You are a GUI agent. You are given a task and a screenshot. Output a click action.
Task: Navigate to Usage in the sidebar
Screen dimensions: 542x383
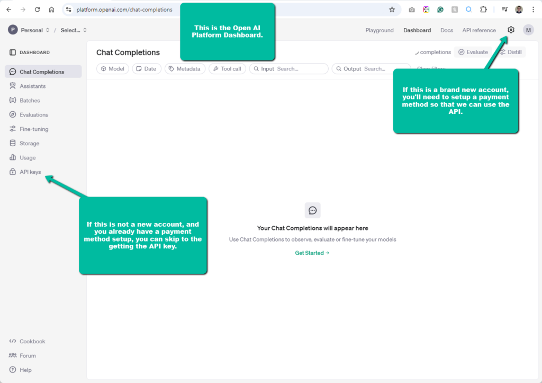point(28,157)
